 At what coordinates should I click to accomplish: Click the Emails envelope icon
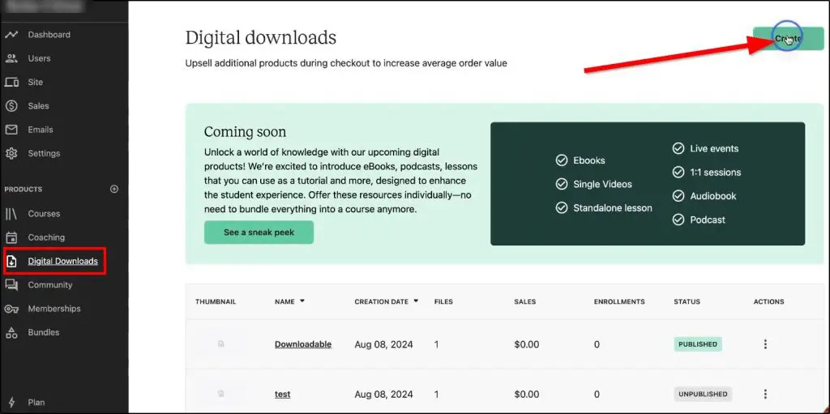[x=11, y=130]
